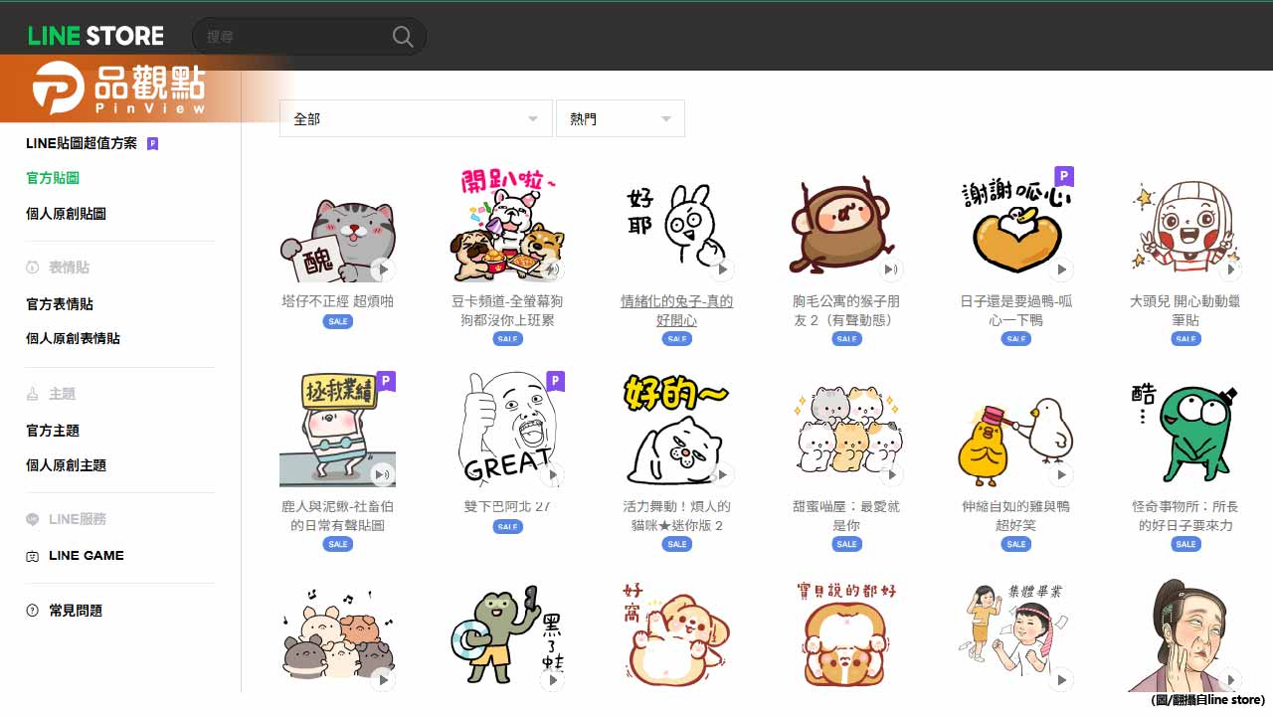Click the 豆卡頻道-全螢幕狗狗都沒你上班累 title text

507,310
